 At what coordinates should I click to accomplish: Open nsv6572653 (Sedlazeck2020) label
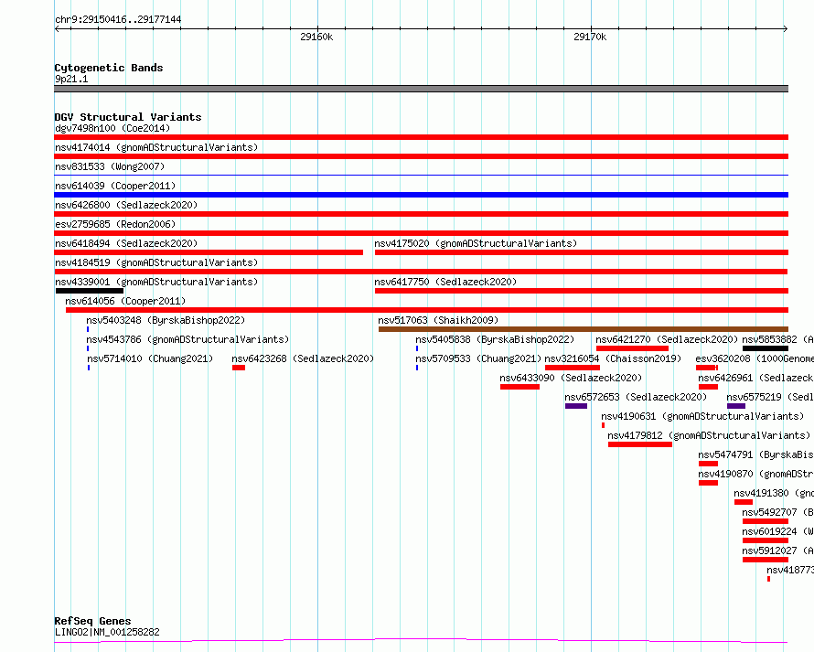coord(636,397)
